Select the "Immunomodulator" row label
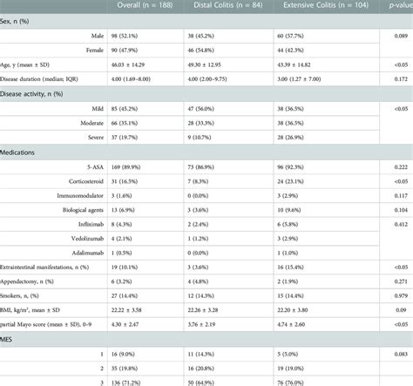The image size is (413, 386). [80, 196]
